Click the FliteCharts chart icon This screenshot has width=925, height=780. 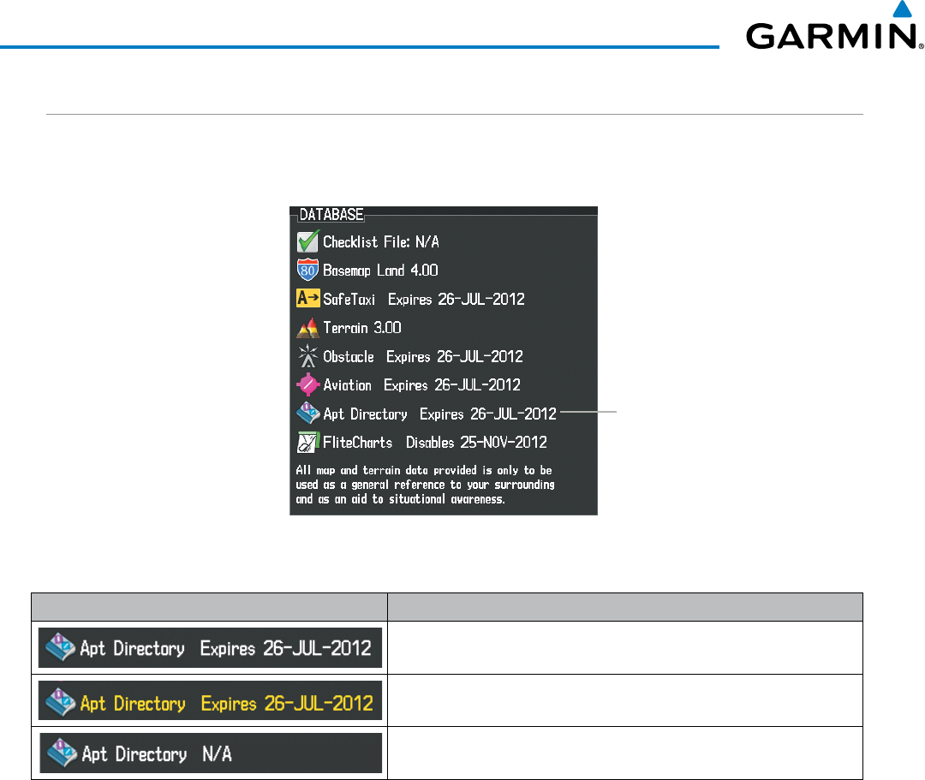[308, 442]
